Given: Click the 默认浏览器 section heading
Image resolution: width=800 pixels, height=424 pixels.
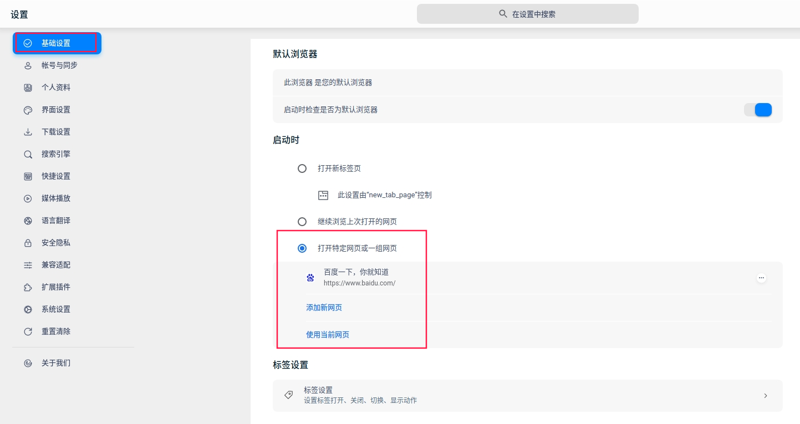Looking at the screenshot, I should coord(295,54).
